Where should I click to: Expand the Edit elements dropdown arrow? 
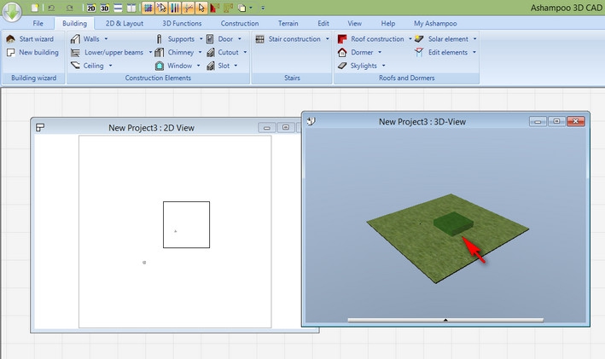tap(474, 52)
